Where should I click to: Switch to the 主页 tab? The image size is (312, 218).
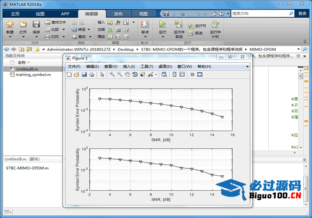coord(15,14)
